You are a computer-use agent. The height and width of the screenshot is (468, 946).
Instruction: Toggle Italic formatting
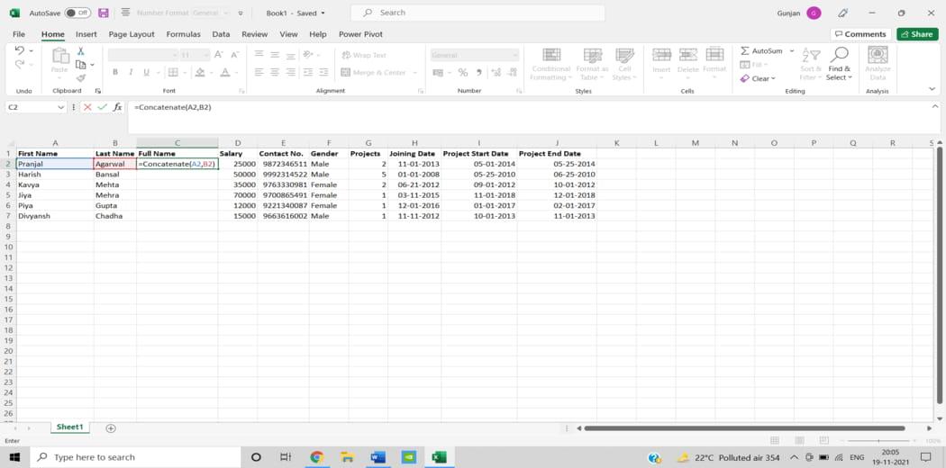point(131,72)
